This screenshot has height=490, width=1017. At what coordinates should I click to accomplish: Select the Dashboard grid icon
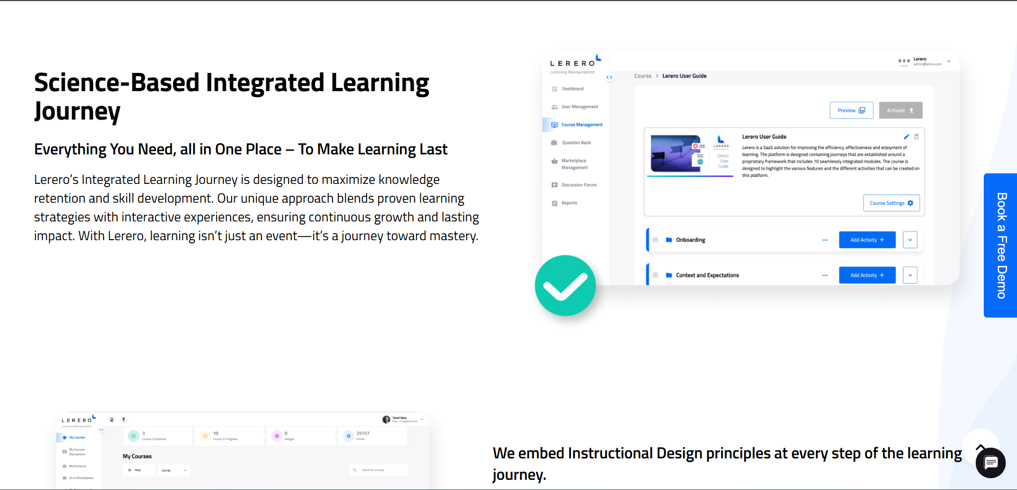pyautogui.click(x=554, y=89)
